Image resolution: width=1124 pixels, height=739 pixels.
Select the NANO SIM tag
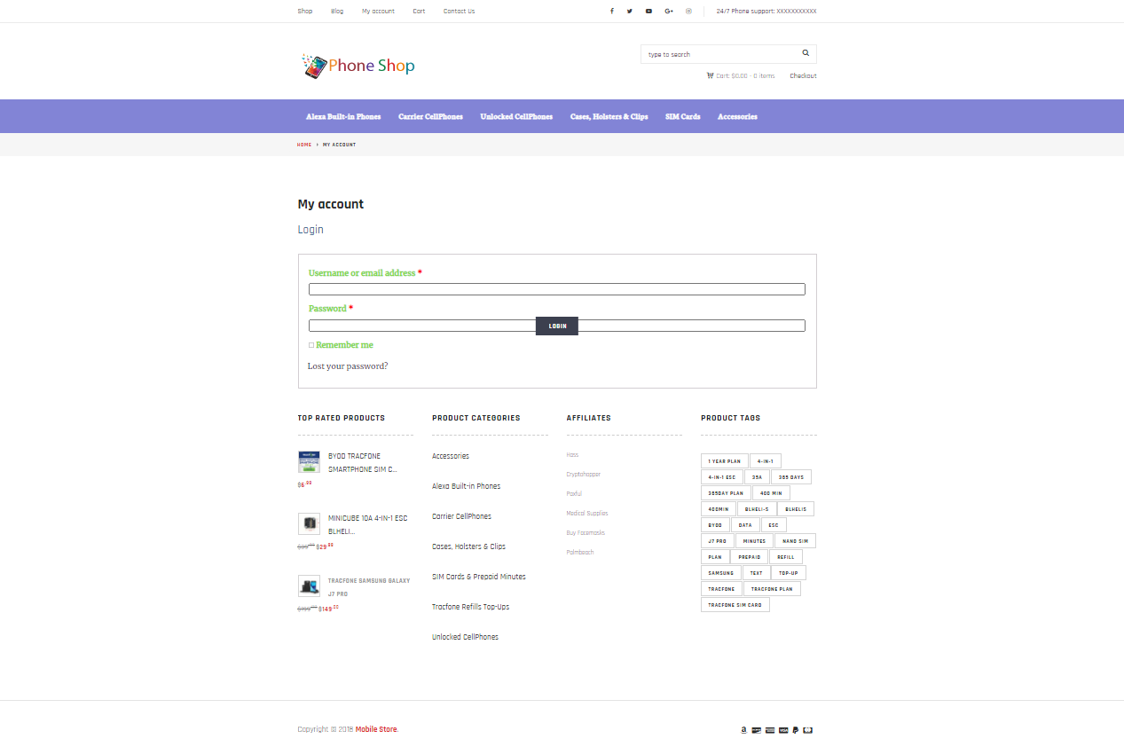click(x=795, y=541)
